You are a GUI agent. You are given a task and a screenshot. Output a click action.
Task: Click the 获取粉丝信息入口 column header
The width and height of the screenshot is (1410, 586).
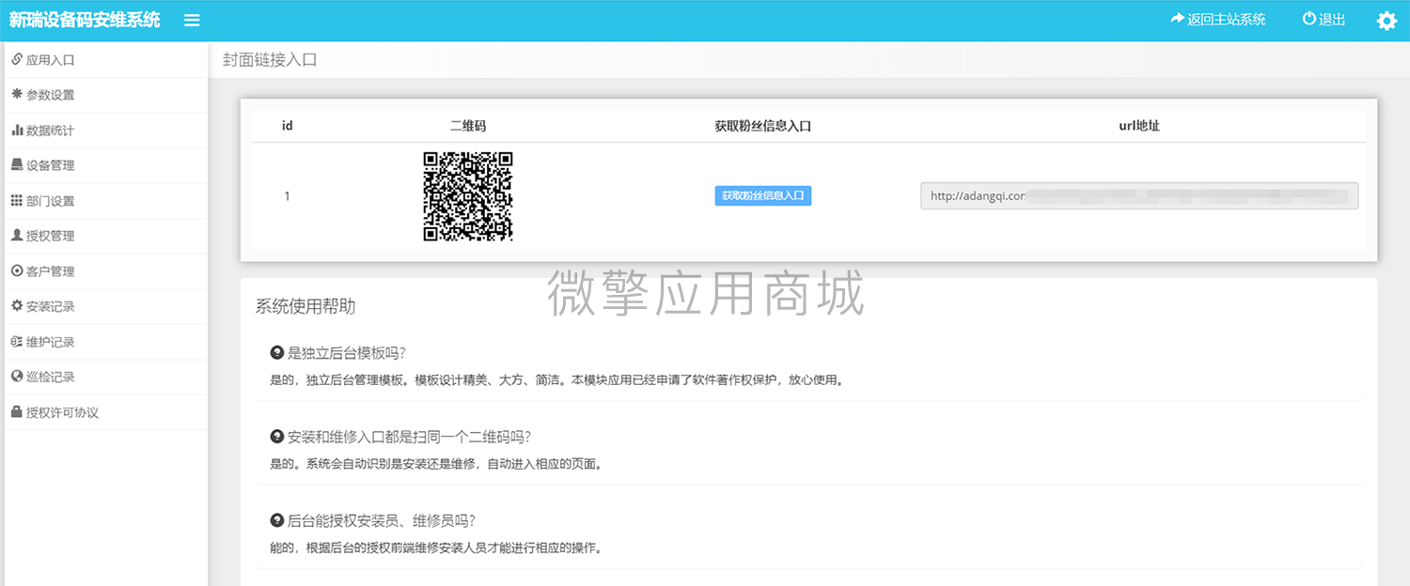pyautogui.click(x=762, y=126)
